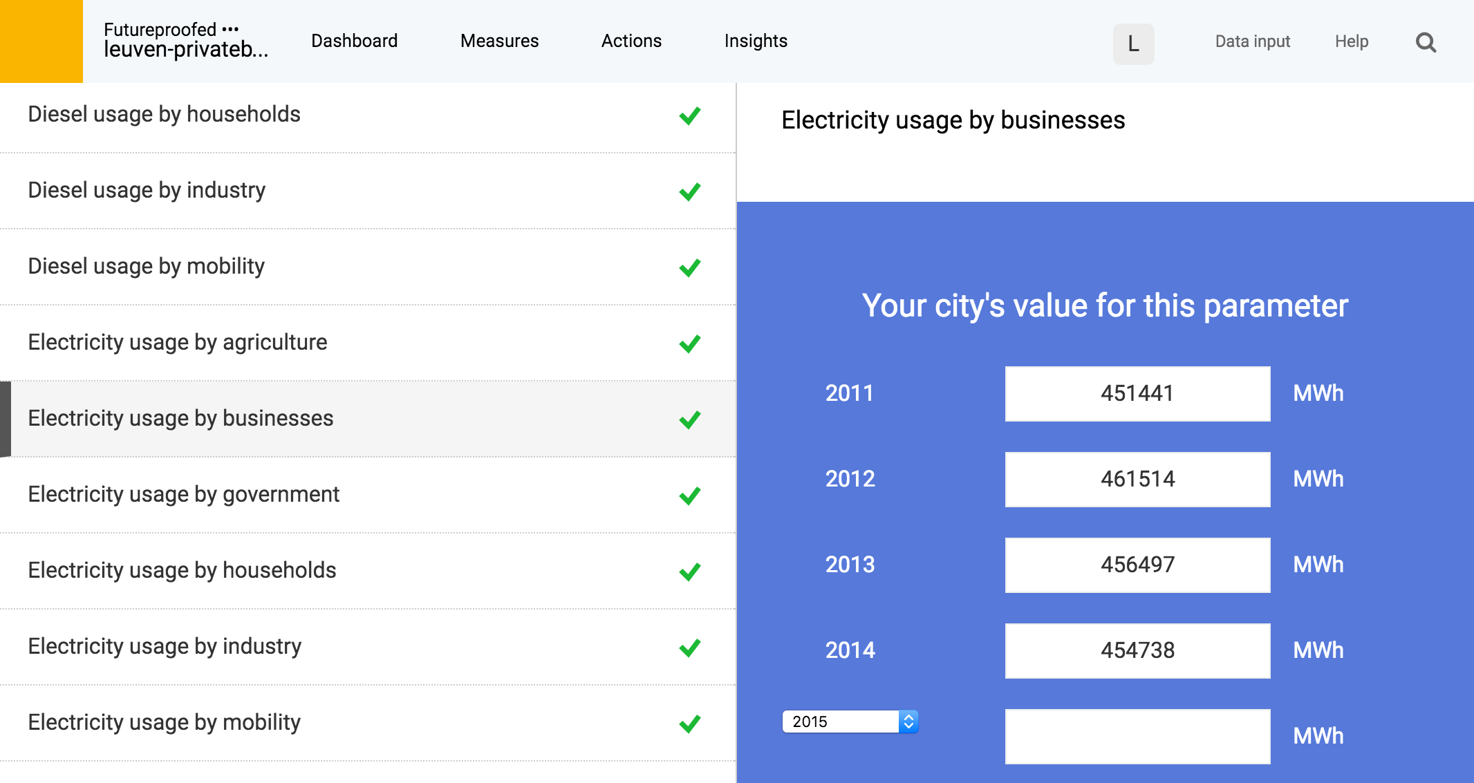Click the 2011 value field 451441

[1137, 393]
